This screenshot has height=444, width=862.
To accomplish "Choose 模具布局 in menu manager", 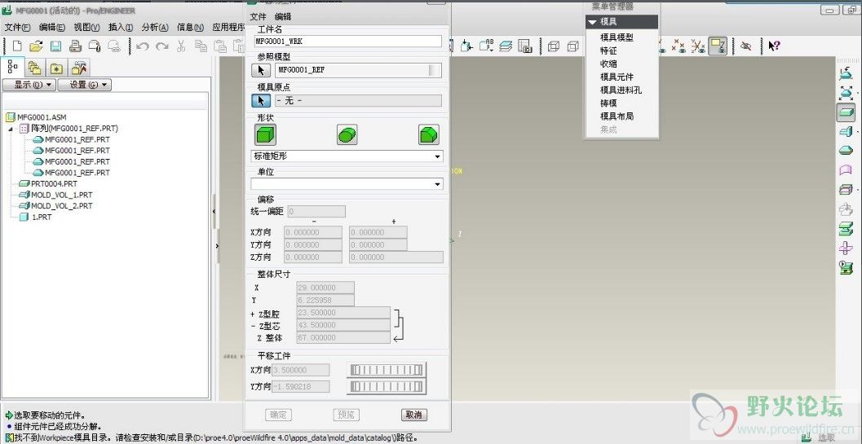I will (617, 116).
